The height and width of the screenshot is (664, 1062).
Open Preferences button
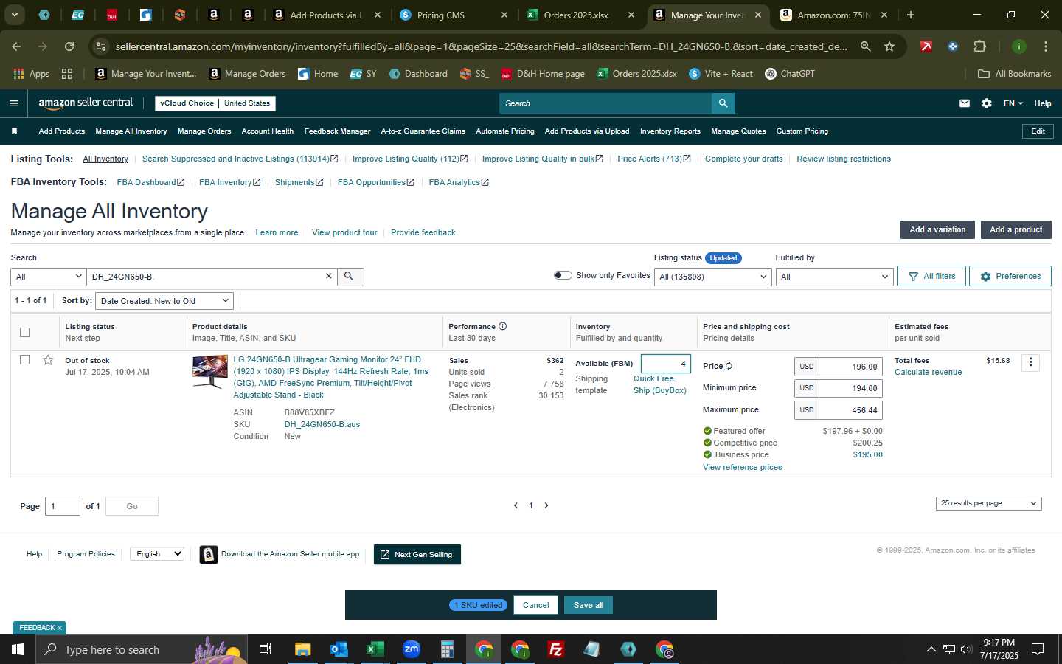(1010, 276)
